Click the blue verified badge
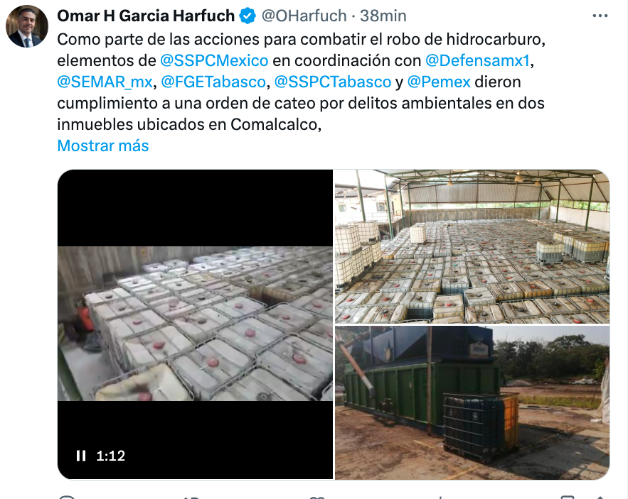This screenshot has height=499, width=628. (248, 16)
